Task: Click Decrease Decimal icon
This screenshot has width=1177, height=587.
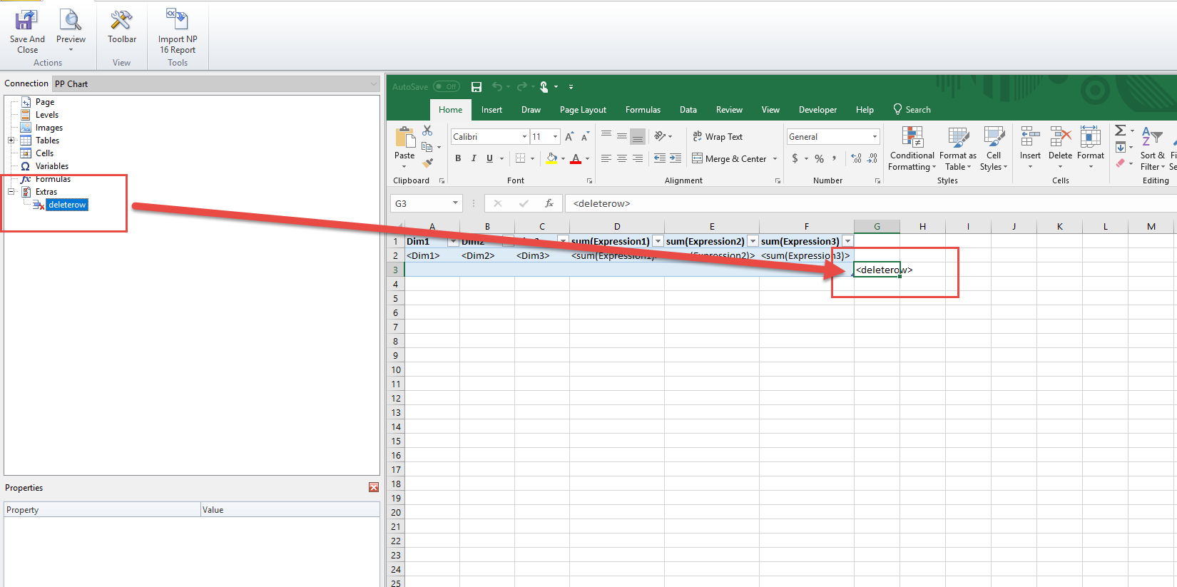Action: point(872,158)
